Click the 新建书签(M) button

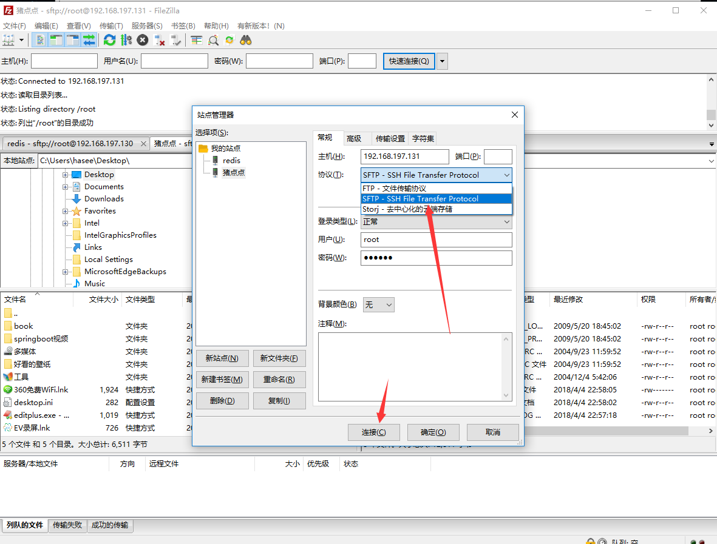click(x=222, y=380)
